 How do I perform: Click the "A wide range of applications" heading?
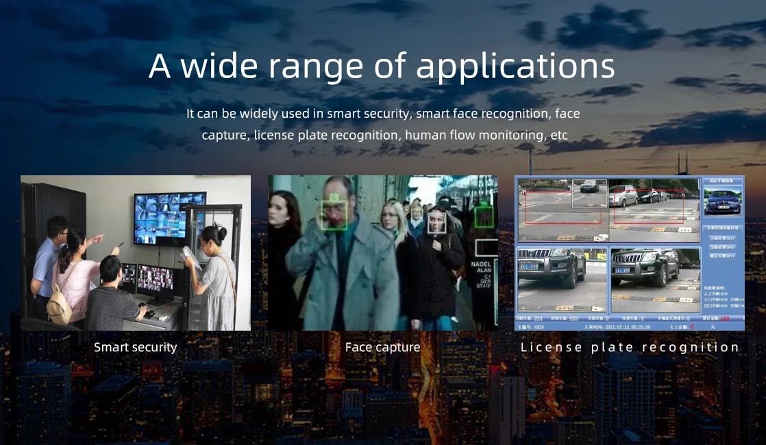coord(382,66)
